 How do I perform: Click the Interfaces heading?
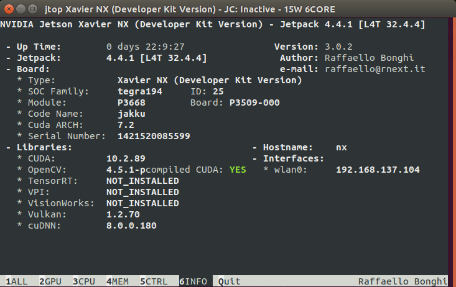(294, 158)
